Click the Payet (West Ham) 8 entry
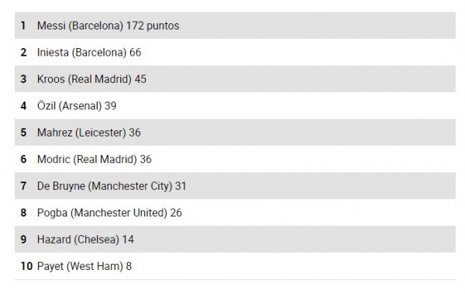 [235, 266]
